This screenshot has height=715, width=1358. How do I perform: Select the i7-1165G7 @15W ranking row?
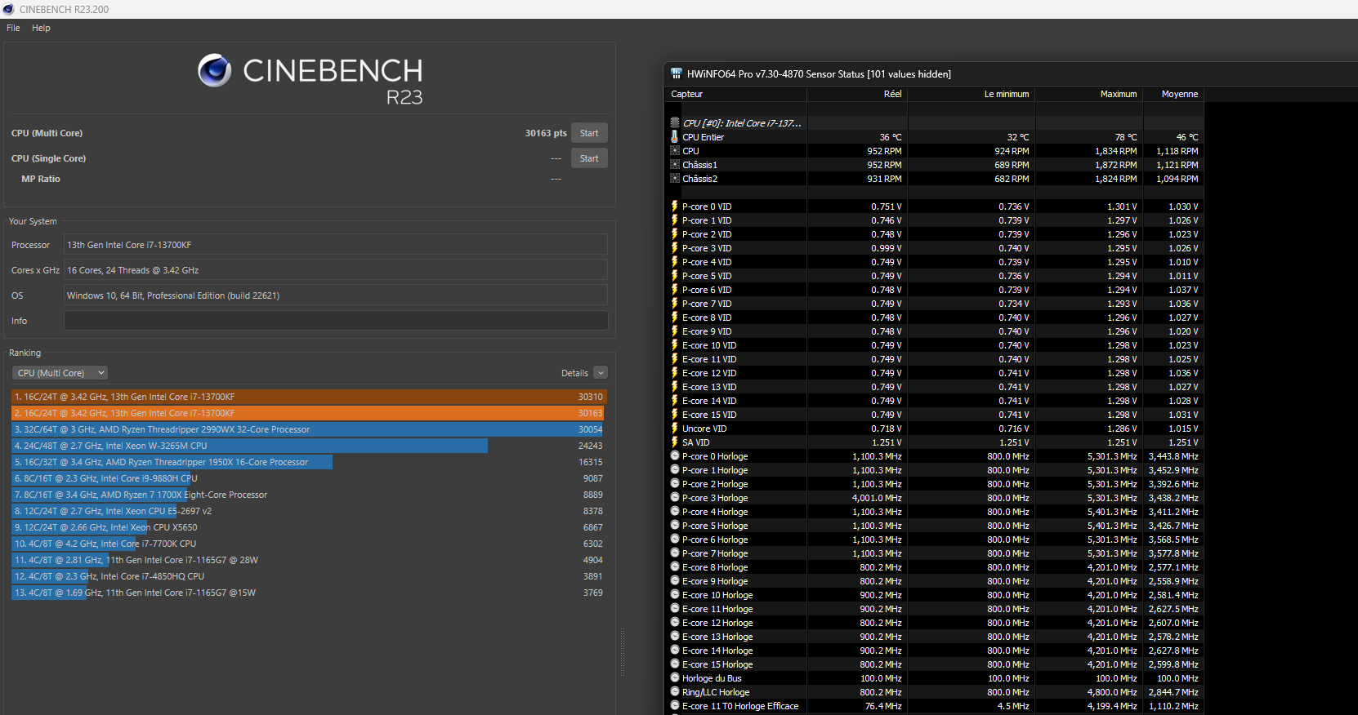pos(309,593)
